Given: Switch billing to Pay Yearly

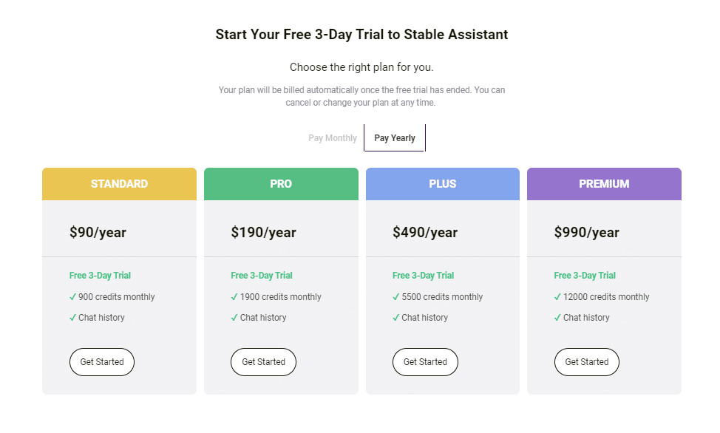Looking at the screenshot, I should point(394,137).
